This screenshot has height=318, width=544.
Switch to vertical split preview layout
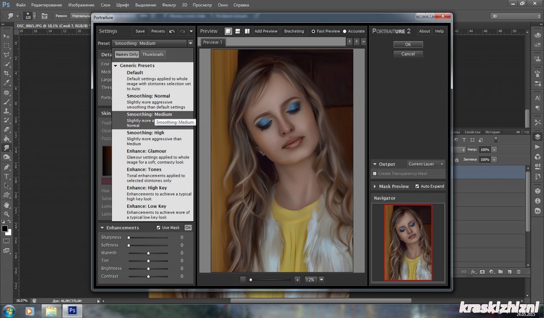pyautogui.click(x=247, y=31)
